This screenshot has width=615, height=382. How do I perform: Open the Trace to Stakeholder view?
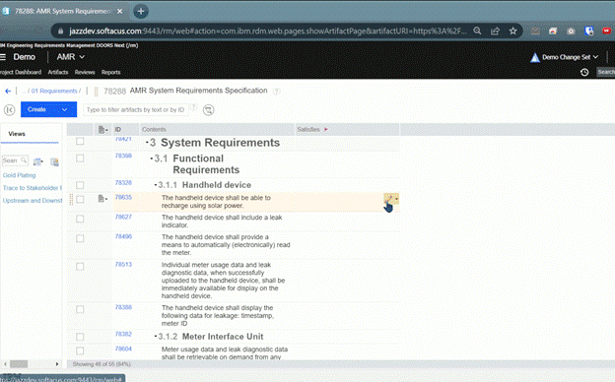[33, 188]
